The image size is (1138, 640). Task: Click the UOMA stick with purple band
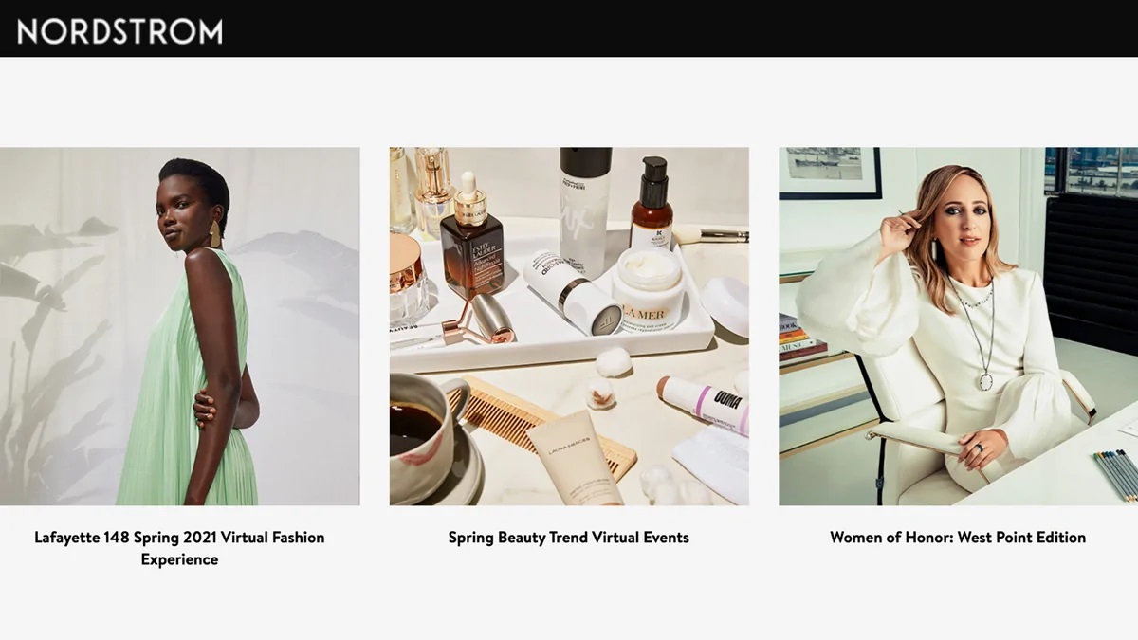click(x=704, y=404)
